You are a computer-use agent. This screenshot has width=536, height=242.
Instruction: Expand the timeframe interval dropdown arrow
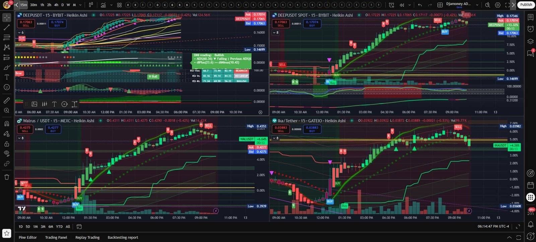[x=80, y=5]
